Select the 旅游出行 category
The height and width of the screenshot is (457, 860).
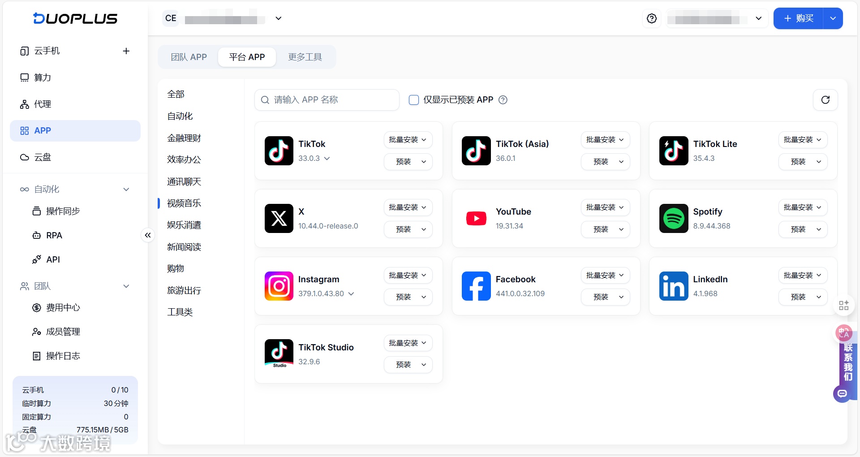184,291
